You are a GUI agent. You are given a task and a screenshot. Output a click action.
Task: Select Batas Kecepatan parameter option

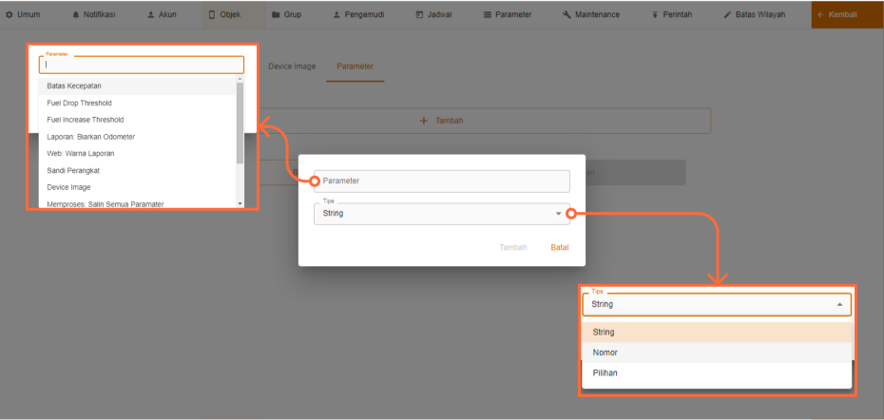(x=74, y=86)
